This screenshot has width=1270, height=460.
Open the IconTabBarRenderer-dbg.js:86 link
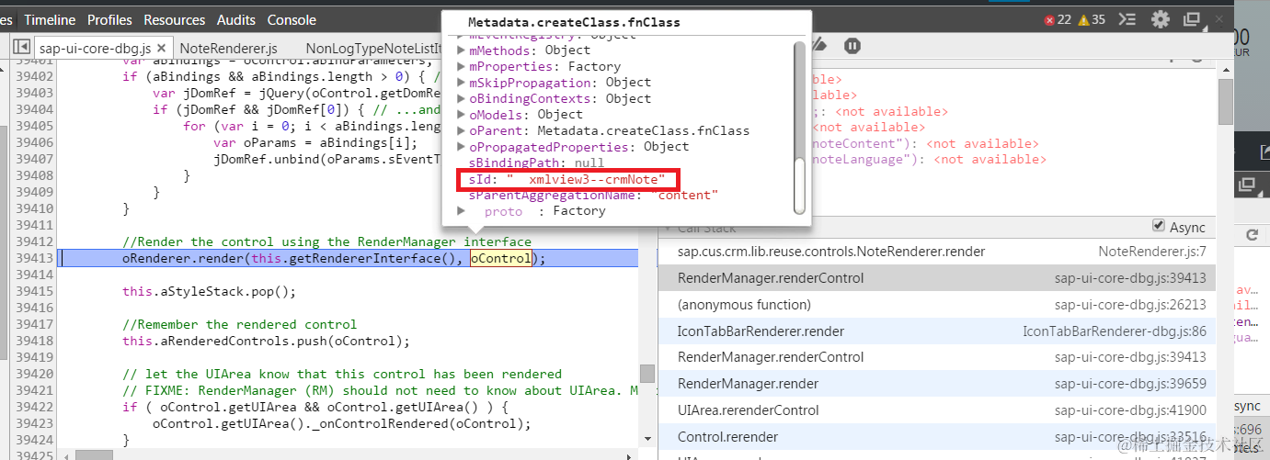(x=1115, y=331)
